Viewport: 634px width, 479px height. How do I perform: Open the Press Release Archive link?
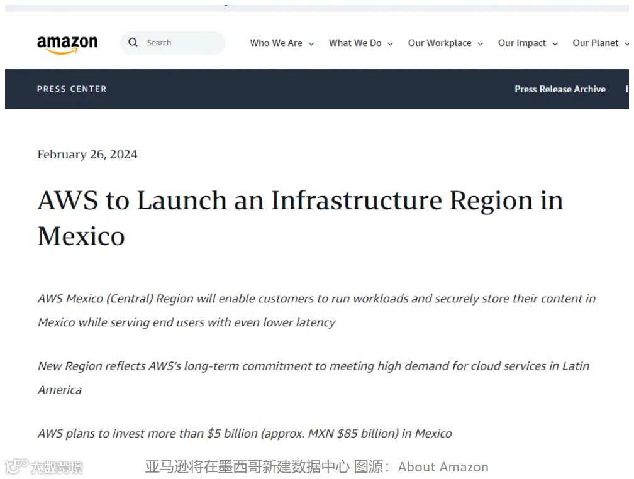(560, 89)
